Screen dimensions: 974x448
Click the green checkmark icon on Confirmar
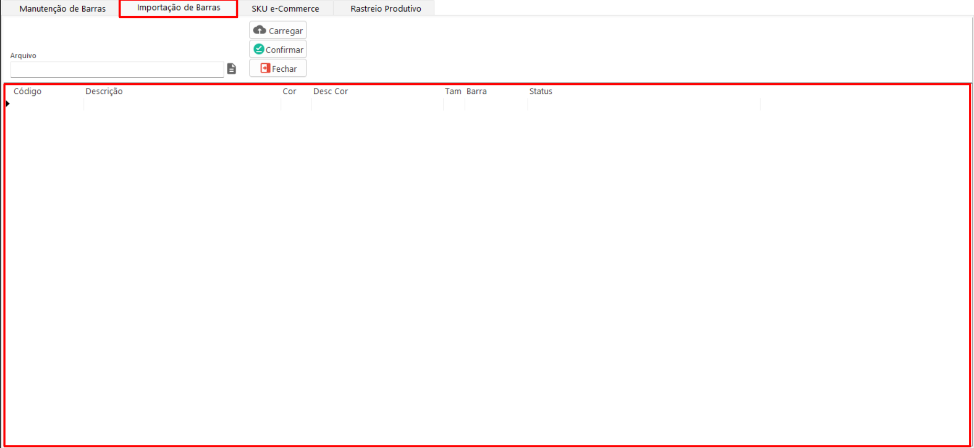pyautogui.click(x=259, y=49)
